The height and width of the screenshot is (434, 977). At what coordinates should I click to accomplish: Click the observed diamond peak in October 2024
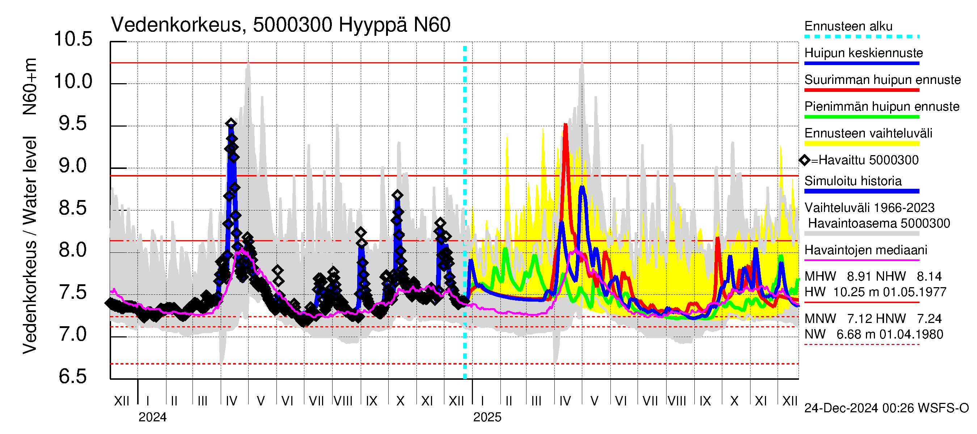397,195
